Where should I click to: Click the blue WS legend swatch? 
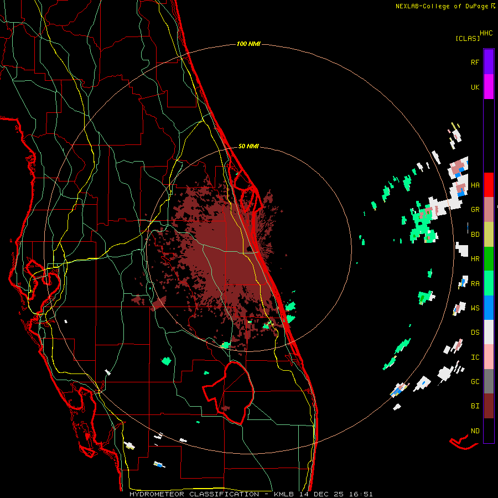489,308
